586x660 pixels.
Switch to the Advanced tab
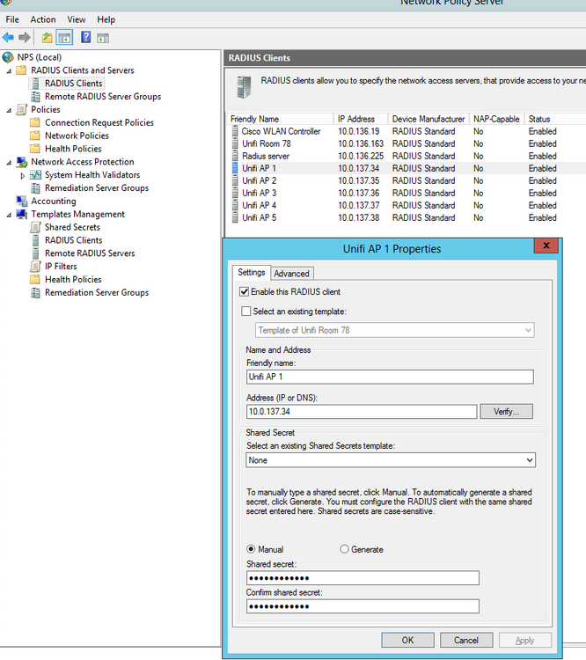click(292, 274)
